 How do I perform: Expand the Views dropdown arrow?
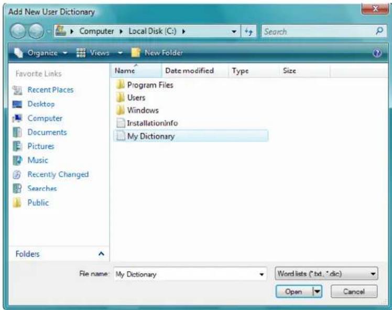(120, 53)
